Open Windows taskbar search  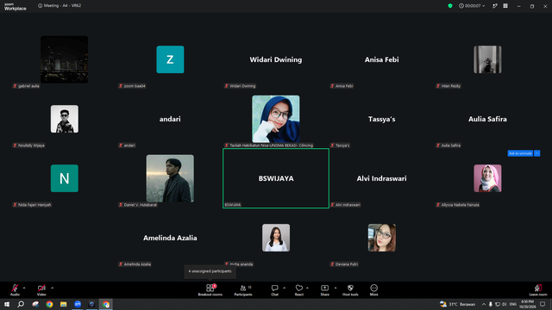(21, 304)
